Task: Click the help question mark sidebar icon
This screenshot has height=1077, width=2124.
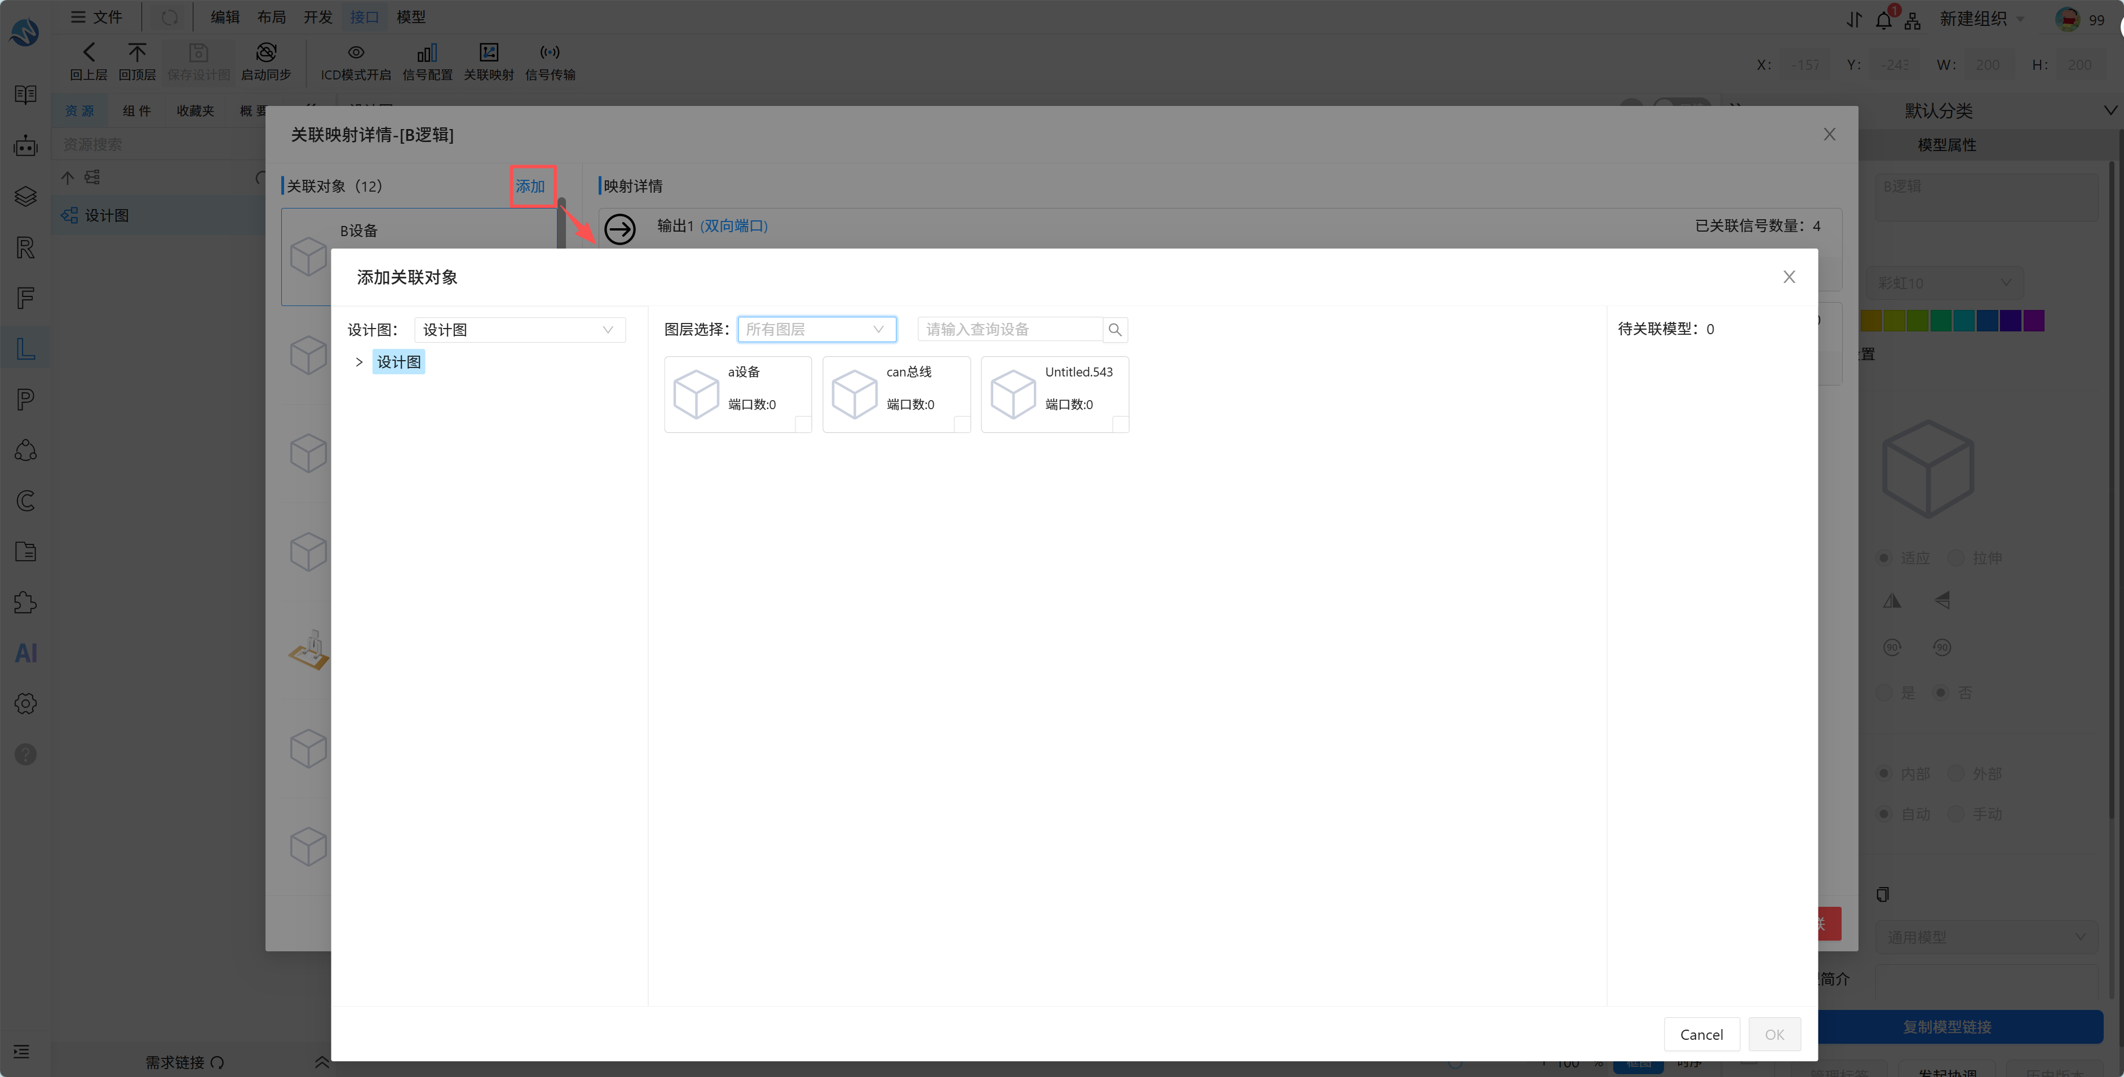Action: tap(25, 754)
